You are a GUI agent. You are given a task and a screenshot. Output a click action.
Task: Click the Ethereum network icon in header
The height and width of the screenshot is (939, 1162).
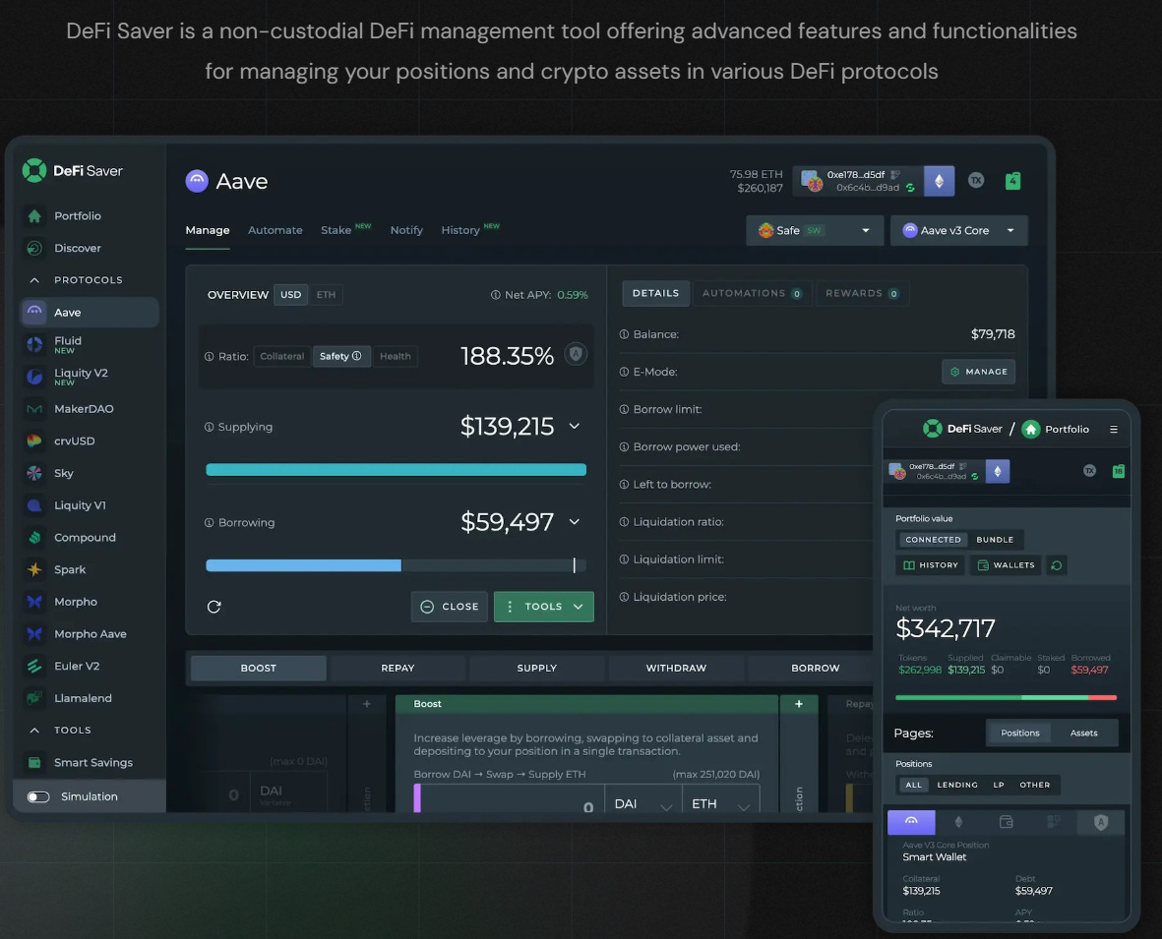[x=939, y=181]
